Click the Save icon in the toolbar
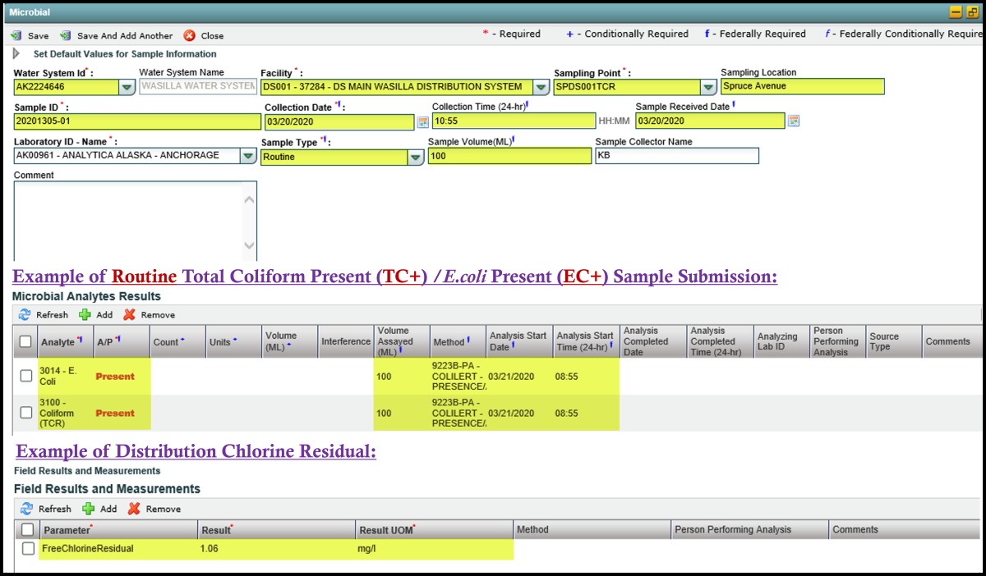The image size is (986, 576). (x=16, y=36)
